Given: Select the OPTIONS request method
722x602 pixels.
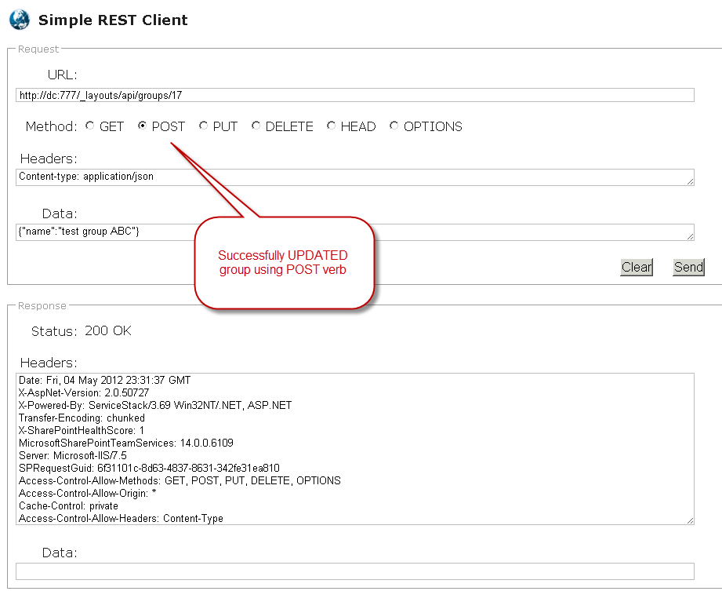Looking at the screenshot, I should (x=394, y=126).
